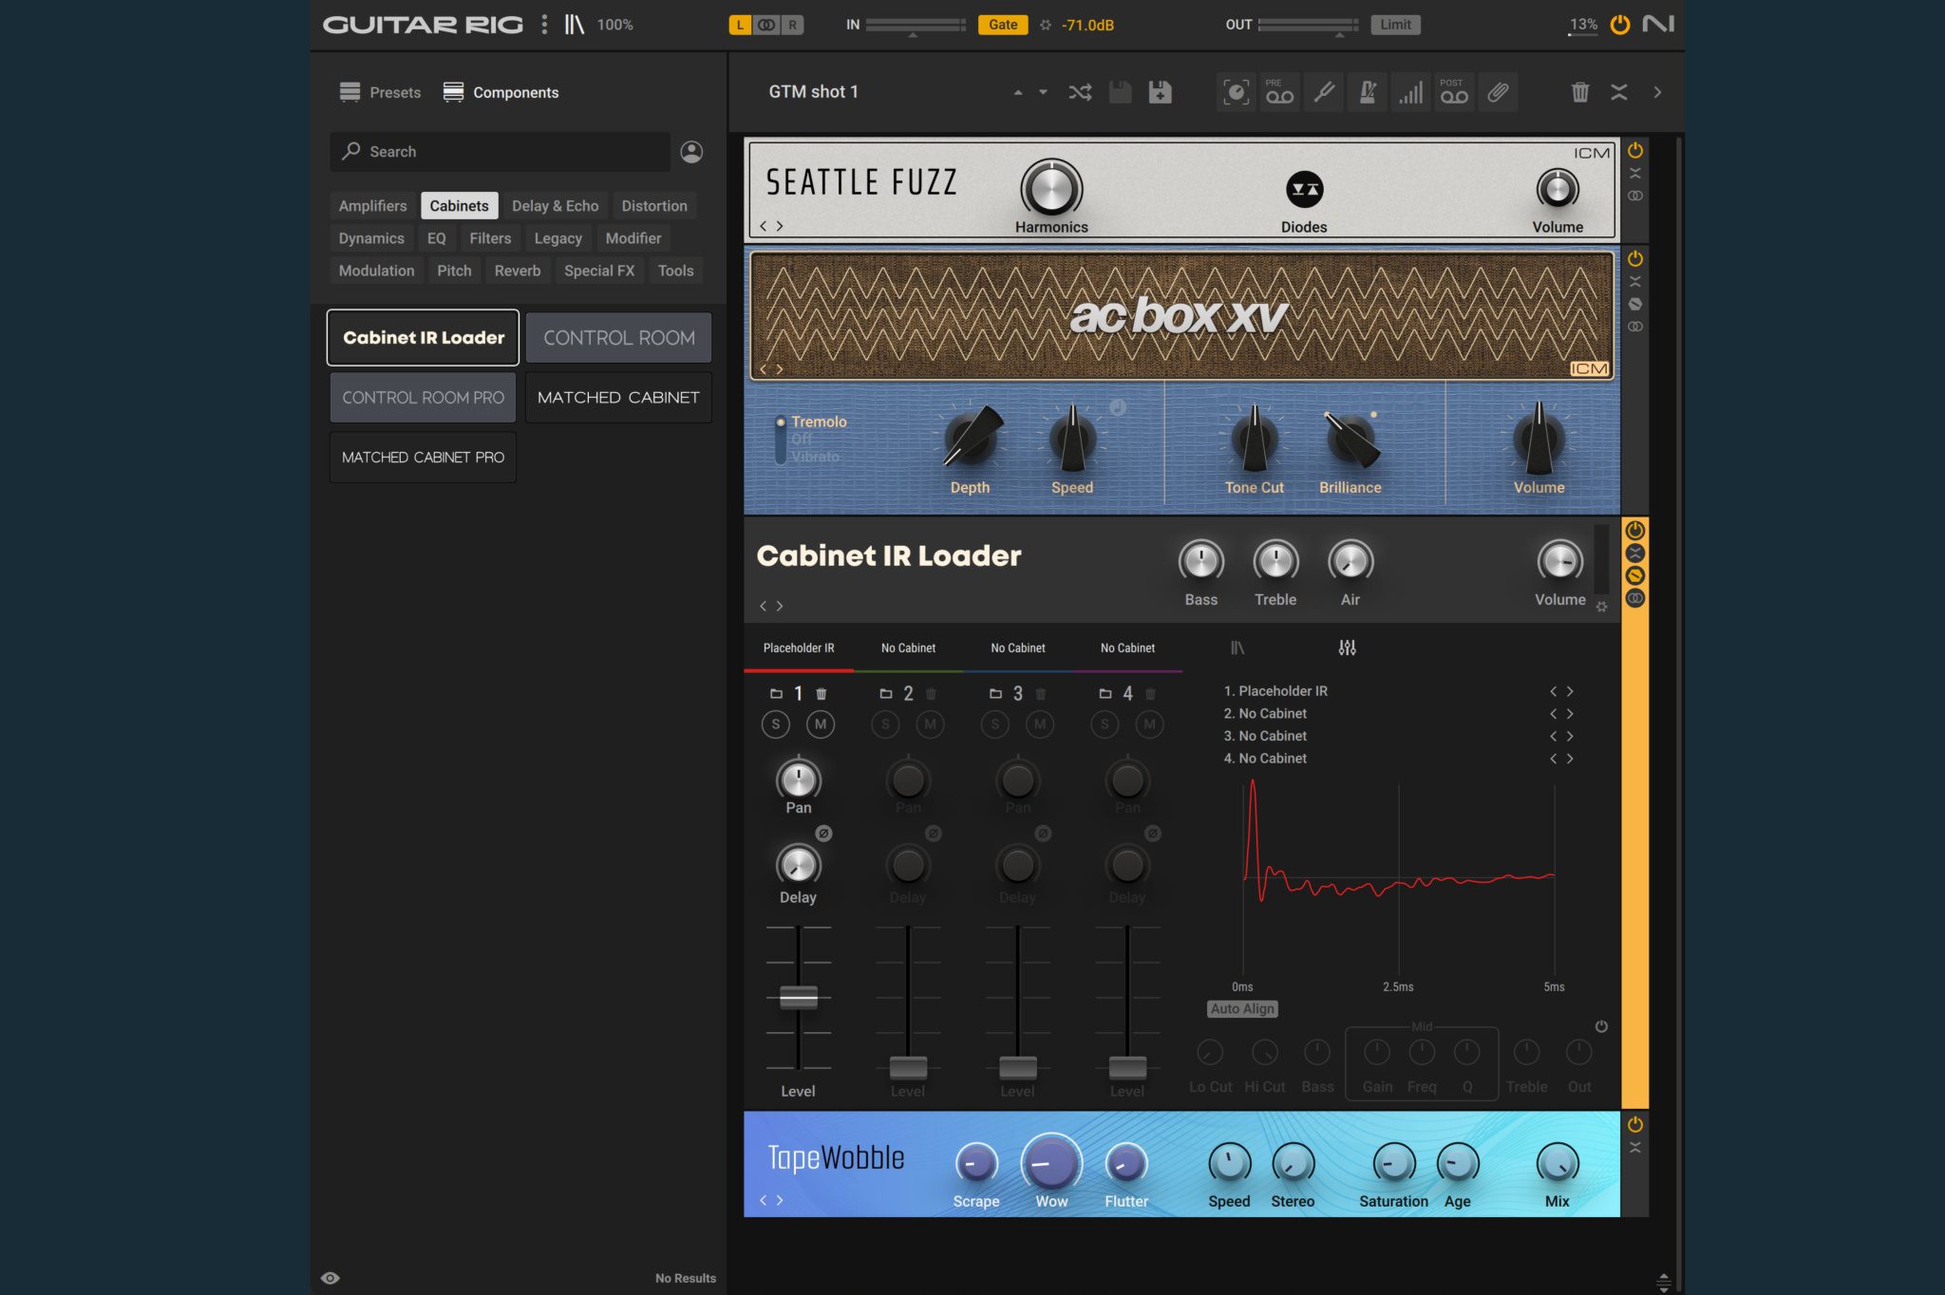Screen dimensions: 1945x1295
Task: Toggle power off the Seattle Fuzz pedal
Action: (1634, 150)
